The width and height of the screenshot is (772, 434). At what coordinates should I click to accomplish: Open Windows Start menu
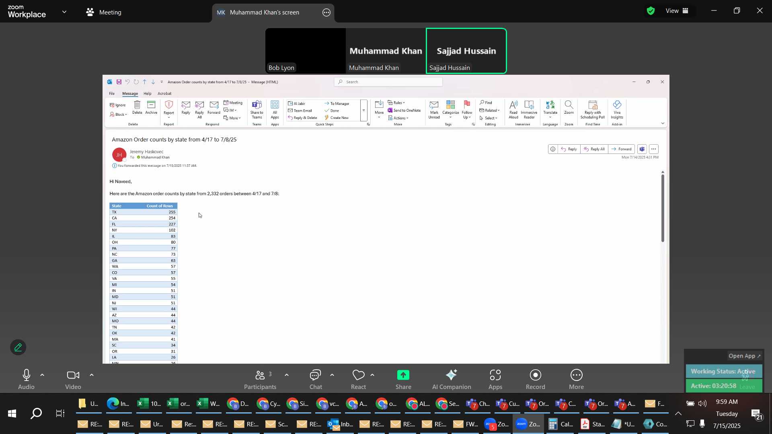point(12,414)
